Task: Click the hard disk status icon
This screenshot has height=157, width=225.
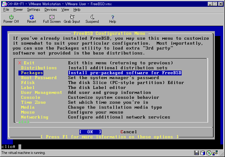Action: pos(203,153)
